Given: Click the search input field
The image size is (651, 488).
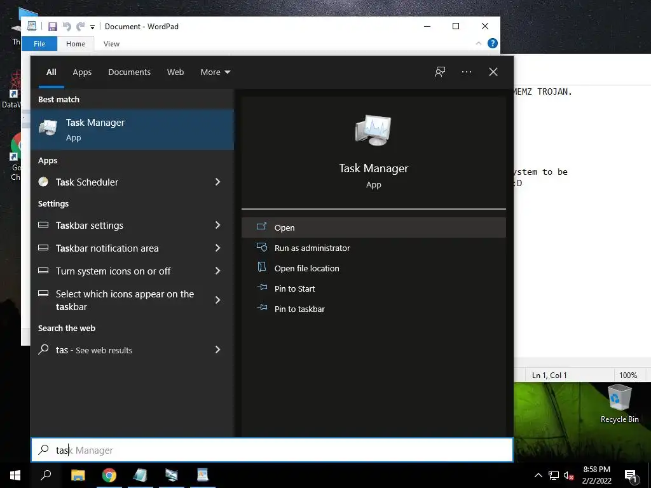Looking at the screenshot, I should coord(272,450).
